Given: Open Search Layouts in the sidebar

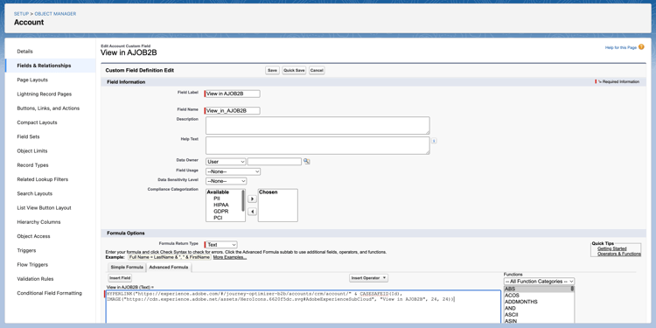Looking at the screenshot, I should coord(34,193).
